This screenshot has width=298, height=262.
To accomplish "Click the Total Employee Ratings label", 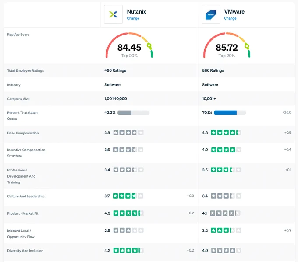I will (x=25, y=70).
